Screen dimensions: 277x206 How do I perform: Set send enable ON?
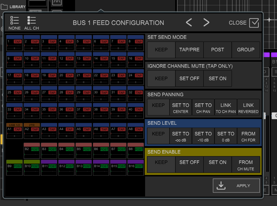click(x=217, y=164)
